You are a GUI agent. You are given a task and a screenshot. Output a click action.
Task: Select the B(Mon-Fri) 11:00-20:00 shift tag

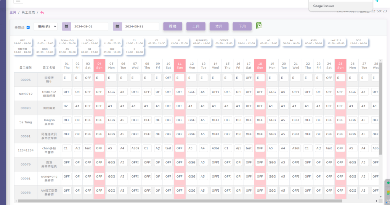[67, 42]
